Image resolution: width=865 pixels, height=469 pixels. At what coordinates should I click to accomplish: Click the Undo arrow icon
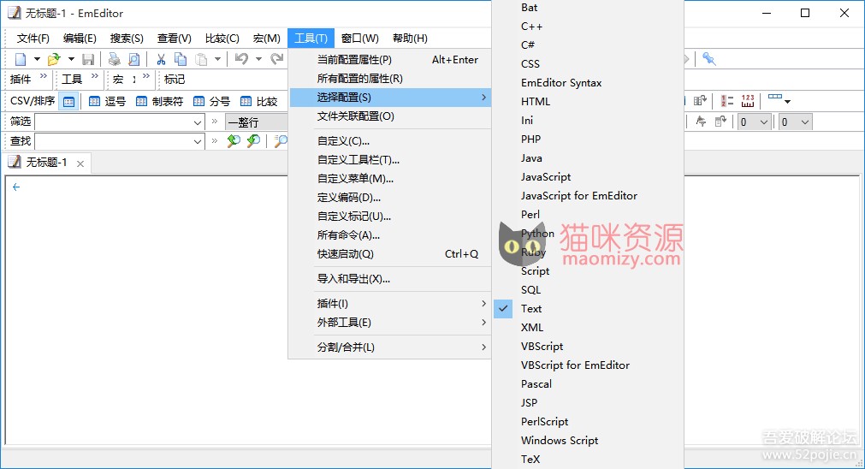point(241,59)
